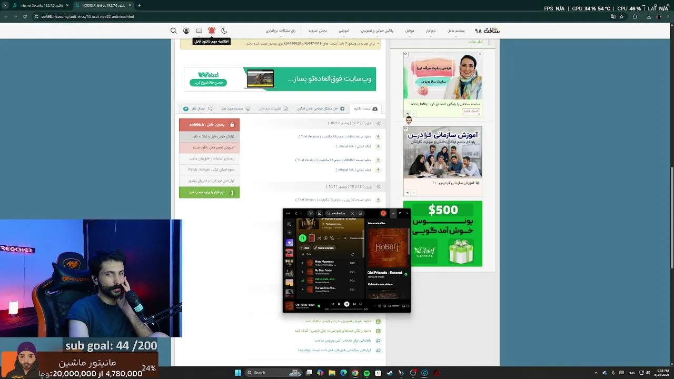The height and width of the screenshot is (379, 674).
Task: Download the 64bit Trial Version link
Action: point(335,137)
